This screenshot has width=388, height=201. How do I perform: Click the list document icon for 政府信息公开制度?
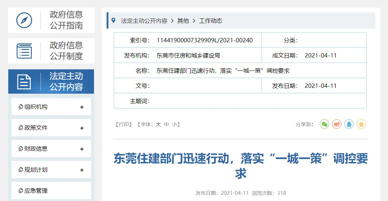(24, 51)
